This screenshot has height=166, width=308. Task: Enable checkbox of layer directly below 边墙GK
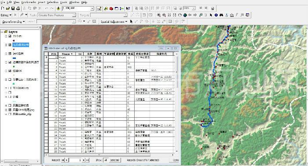pyautogui.click(x=10, y=79)
